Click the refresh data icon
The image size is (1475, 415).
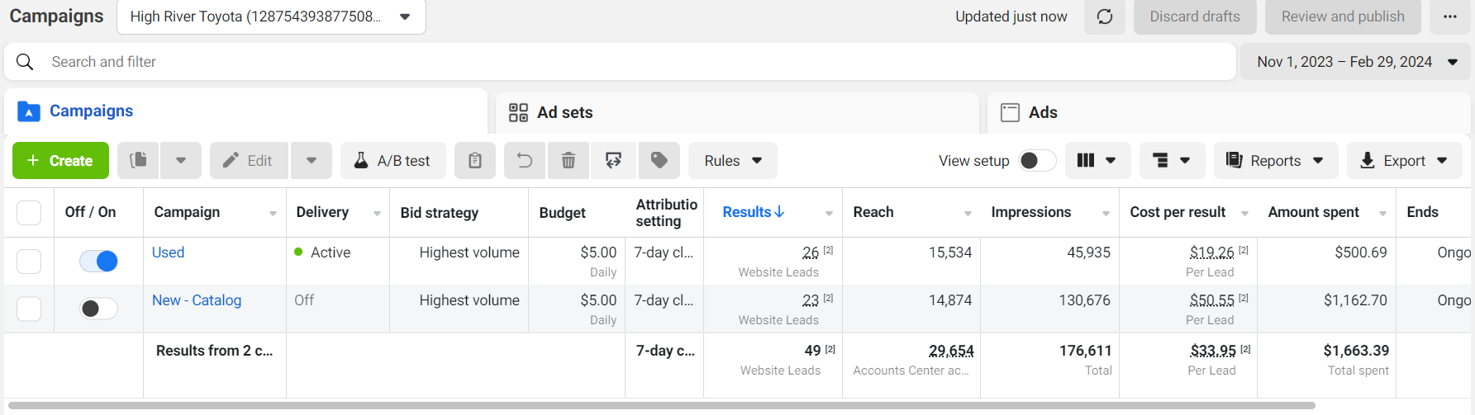click(x=1105, y=17)
